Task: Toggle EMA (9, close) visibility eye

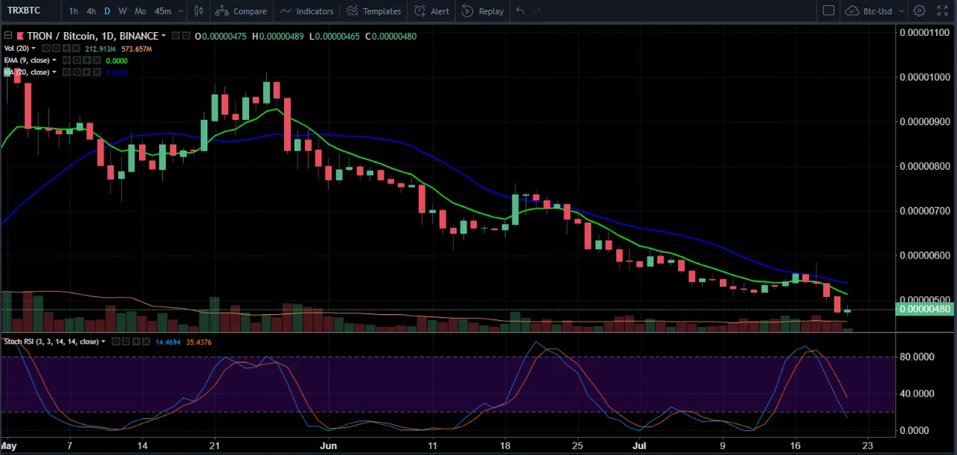Action: (x=66, y=60)
